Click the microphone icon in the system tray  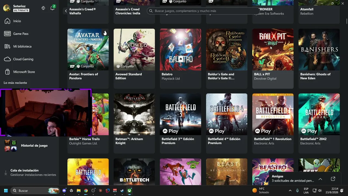tap(297, 191)
